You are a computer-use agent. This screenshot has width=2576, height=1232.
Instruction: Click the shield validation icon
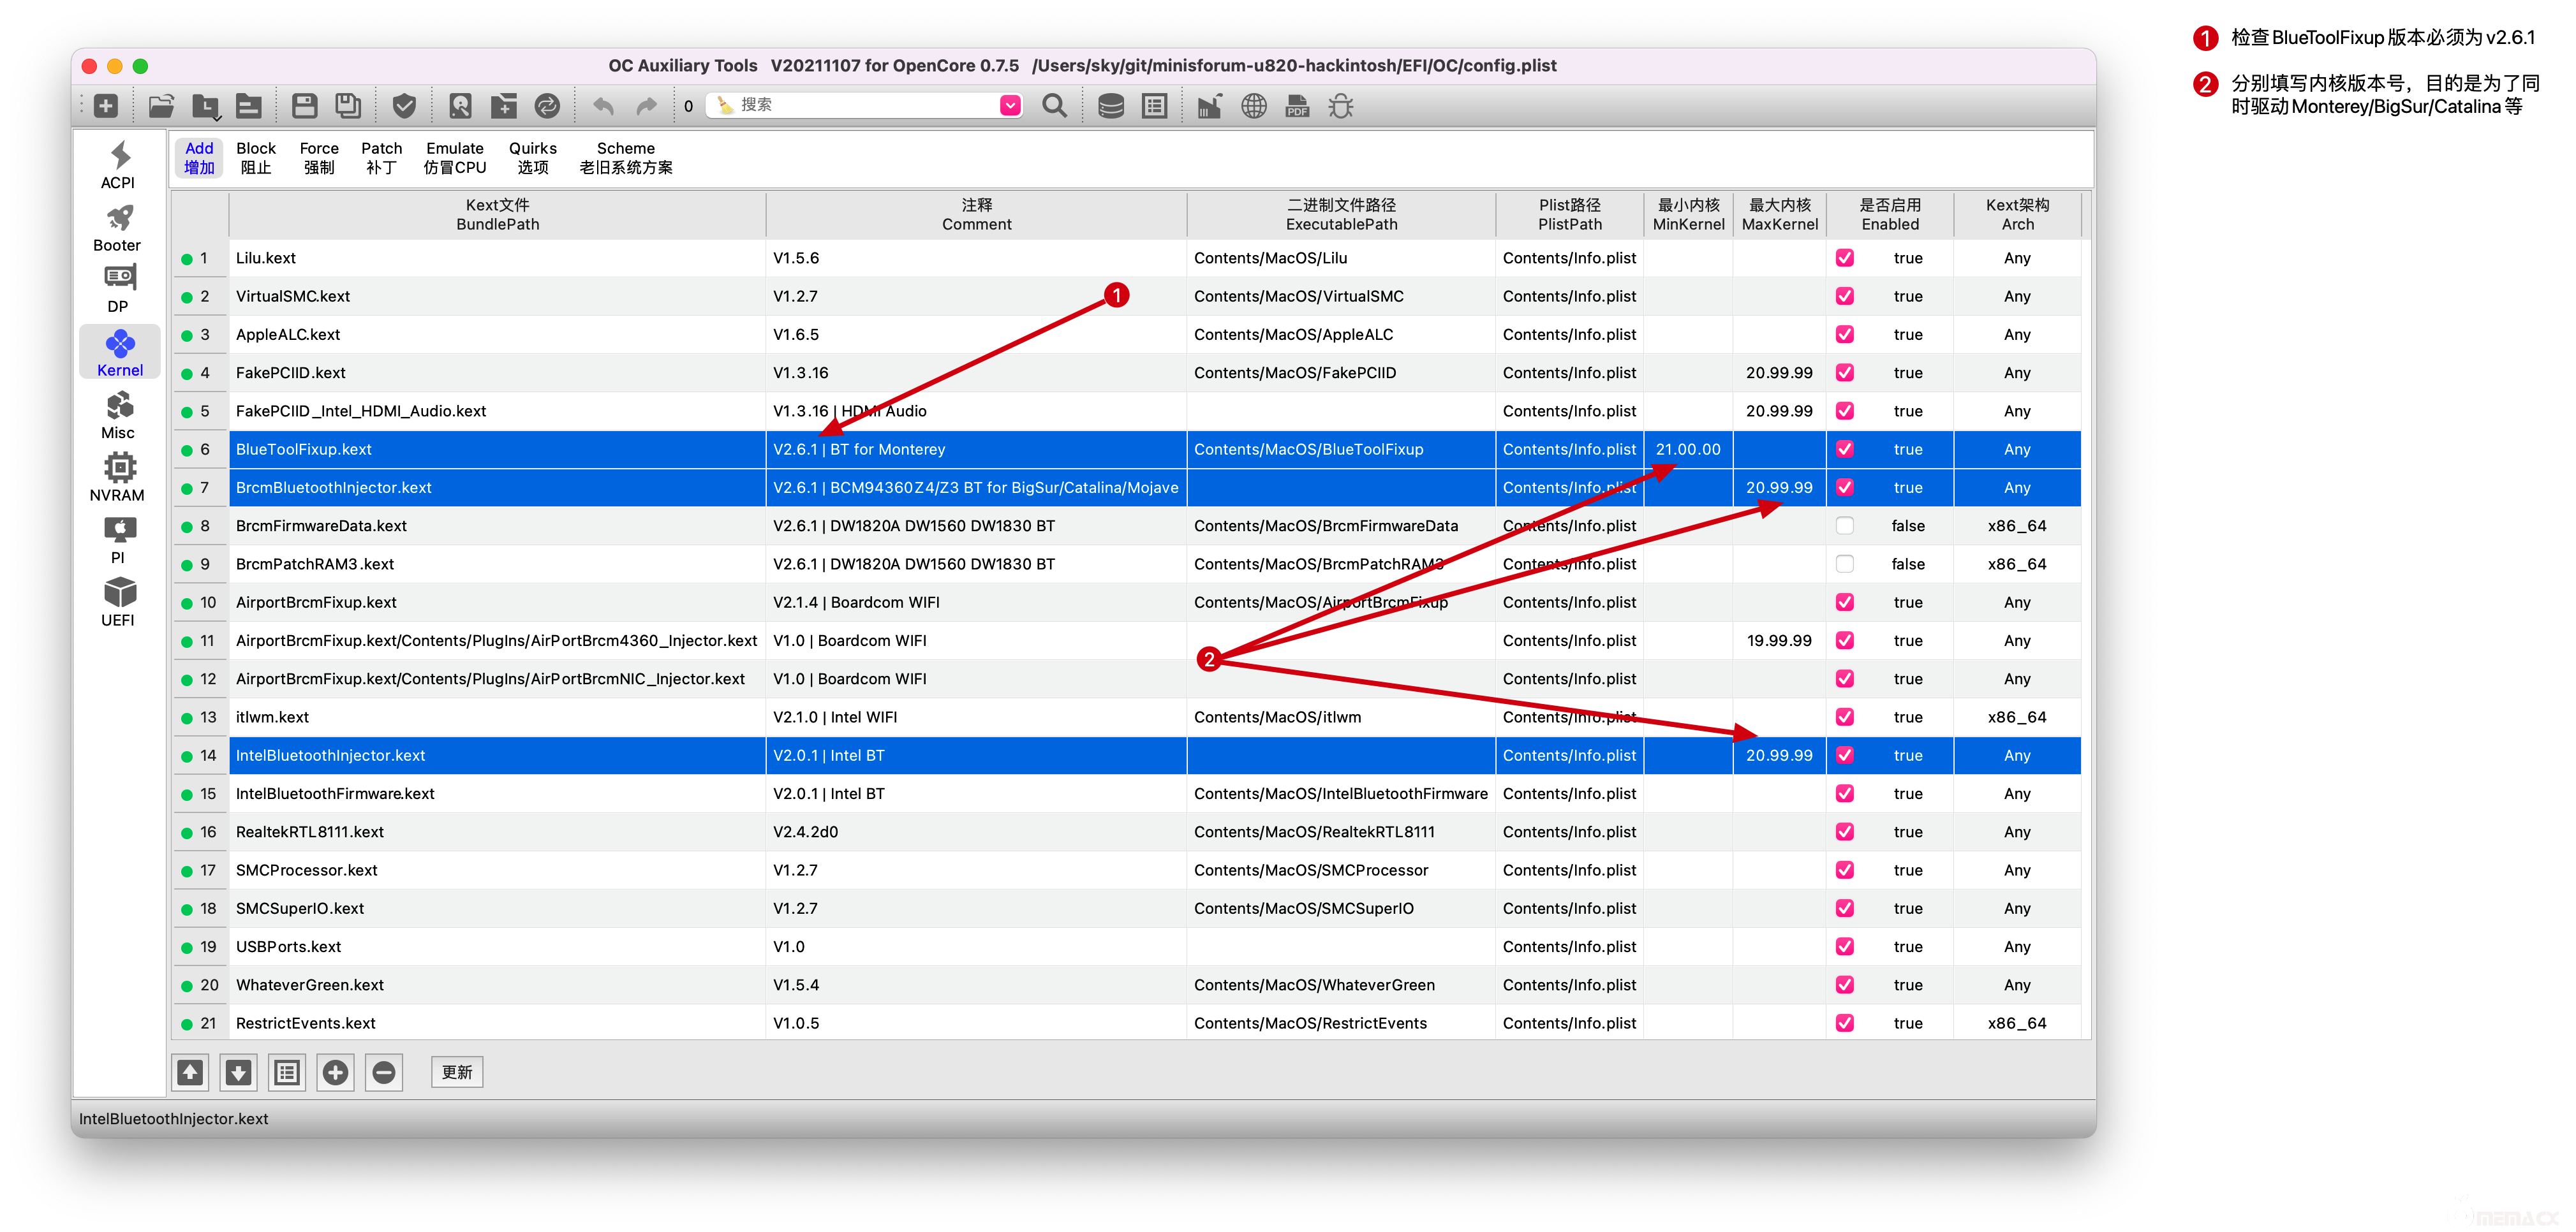click(404, 106)
